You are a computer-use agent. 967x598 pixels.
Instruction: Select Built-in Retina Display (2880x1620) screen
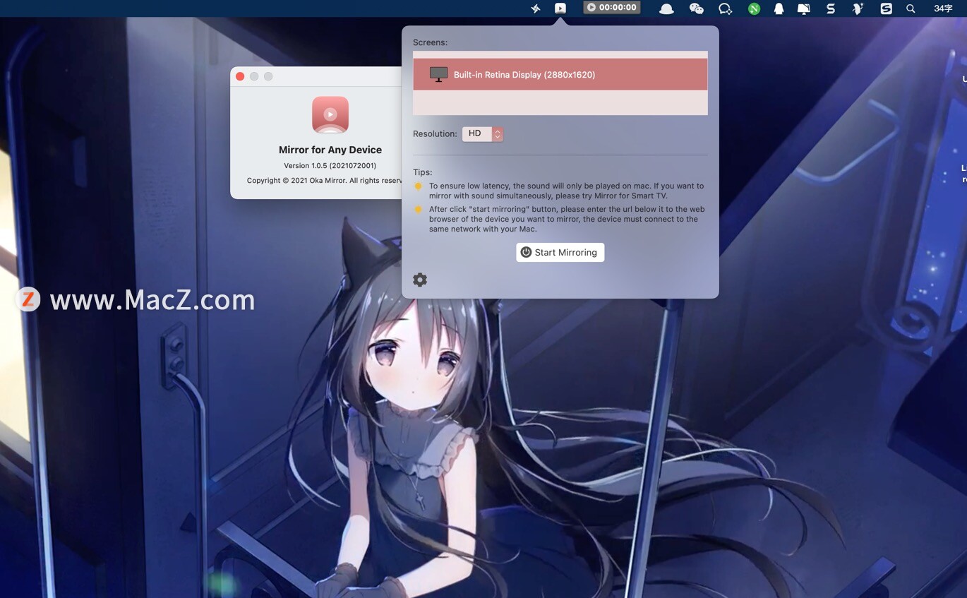(560, 74)
